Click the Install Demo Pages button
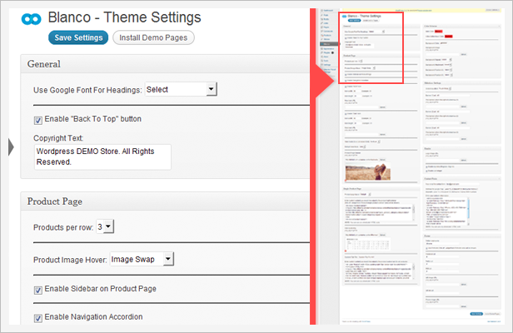Screen dimensions: 513x333 point(153,37)
